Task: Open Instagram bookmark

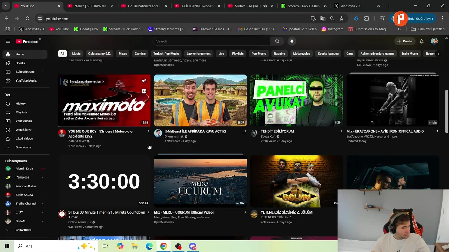Action: pyautogui.click(x=333, y=29)
